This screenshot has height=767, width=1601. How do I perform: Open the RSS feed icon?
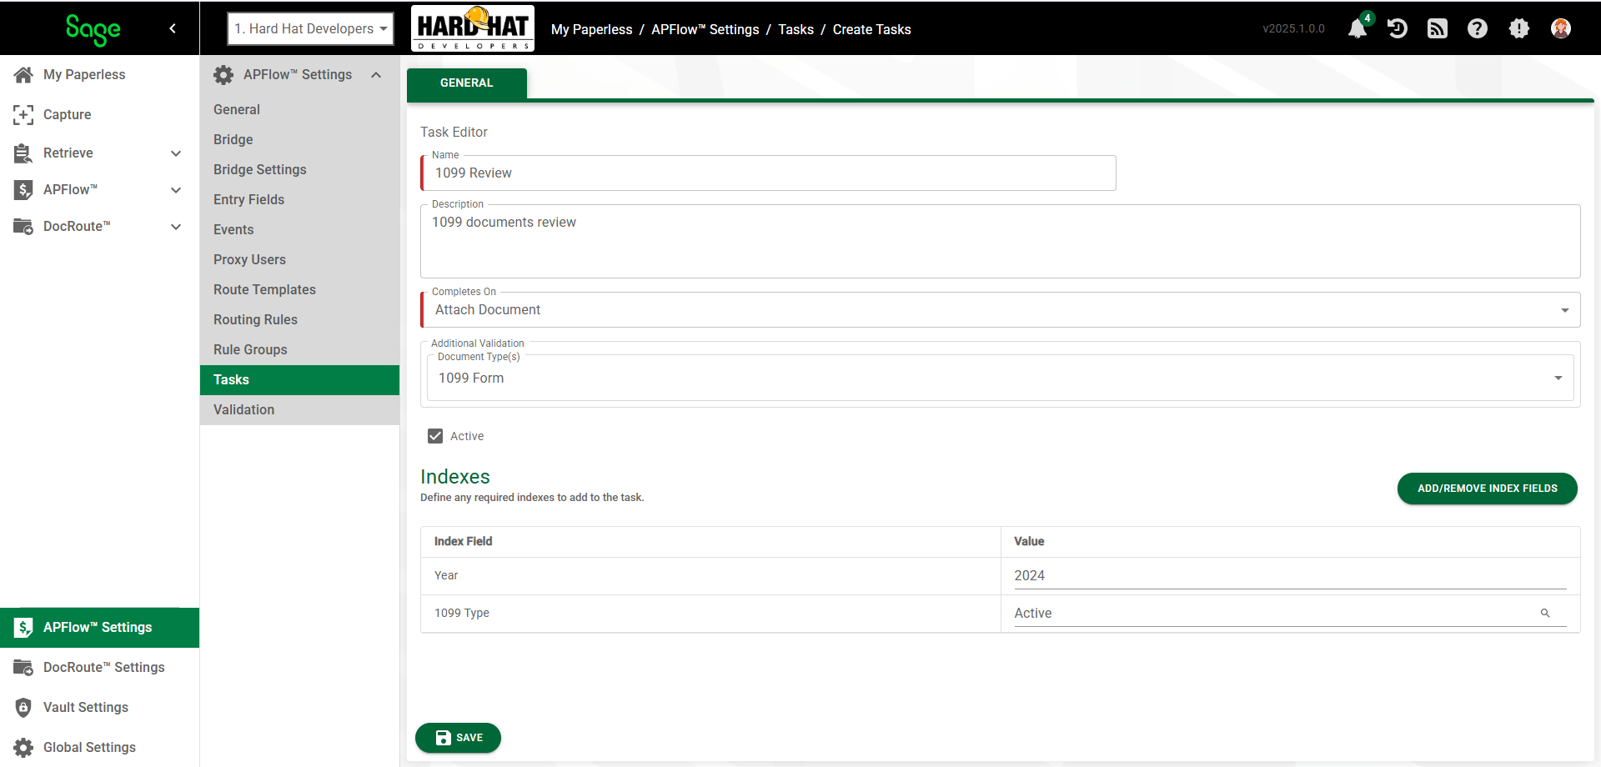(x=1438, y=29)
